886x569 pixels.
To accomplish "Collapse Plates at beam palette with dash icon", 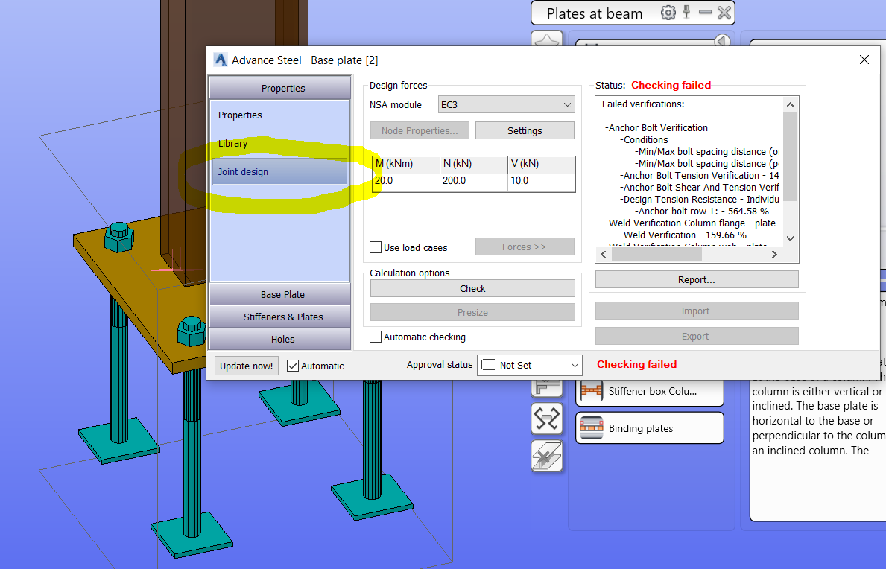I will pyautogui.click(x=705, y=12).
